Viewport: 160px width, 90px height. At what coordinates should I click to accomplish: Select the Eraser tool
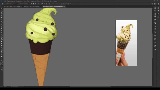2,37
